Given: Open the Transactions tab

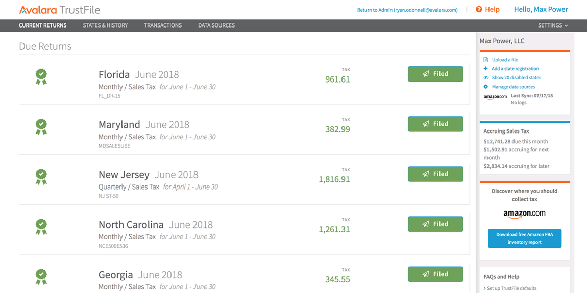Looking at the screenshot, I should 163,25.
